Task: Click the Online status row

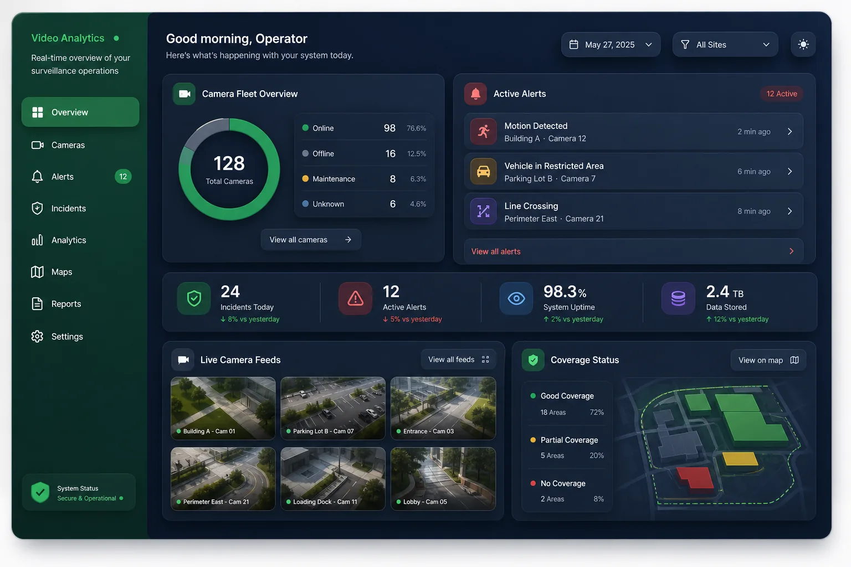Action: pos(365,128)
